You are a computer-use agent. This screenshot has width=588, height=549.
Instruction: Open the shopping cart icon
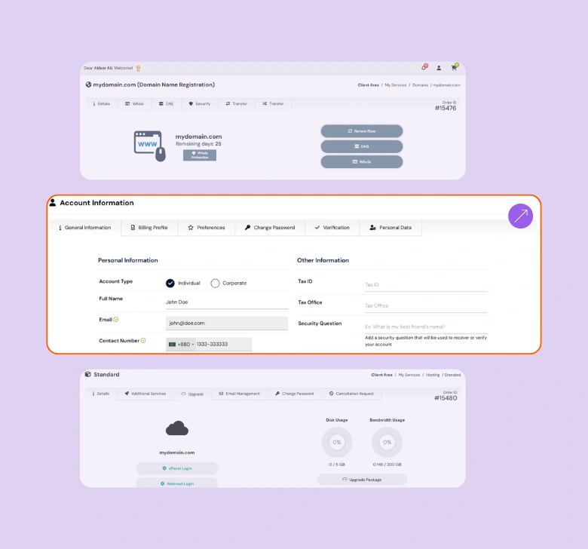[454, 68]
